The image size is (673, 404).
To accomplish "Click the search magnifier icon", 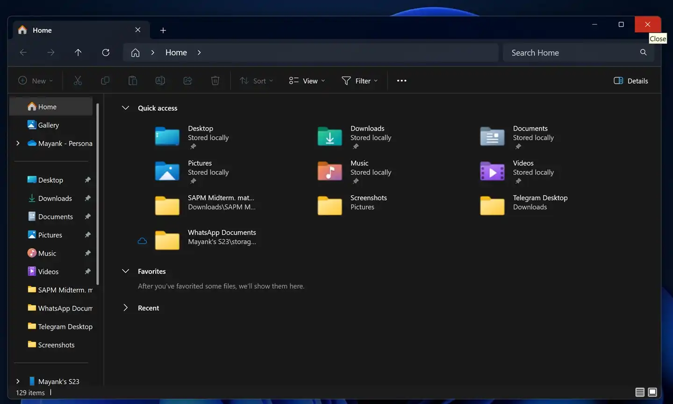I will pyautogui.click(x=643, y=52).
